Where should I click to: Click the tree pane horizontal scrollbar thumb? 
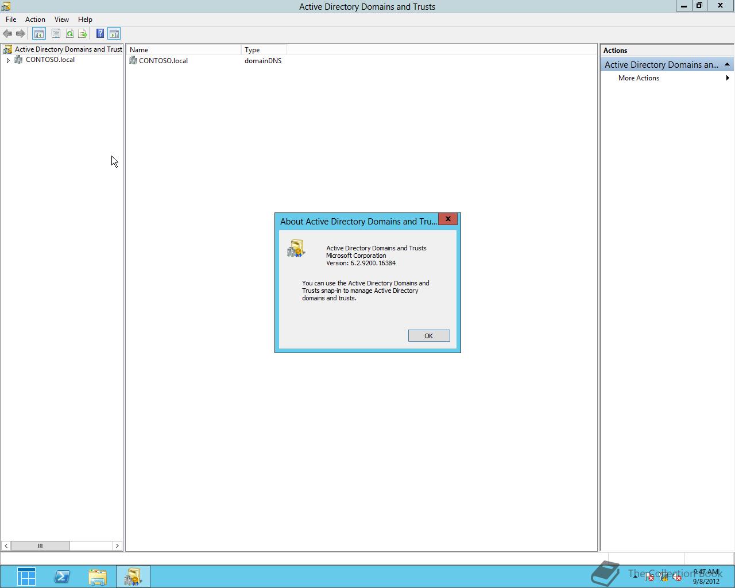[40, 546]
